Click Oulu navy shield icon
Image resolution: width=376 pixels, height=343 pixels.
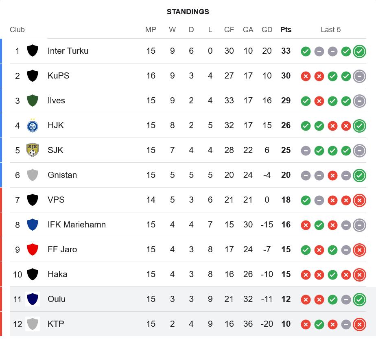[33, 299]
